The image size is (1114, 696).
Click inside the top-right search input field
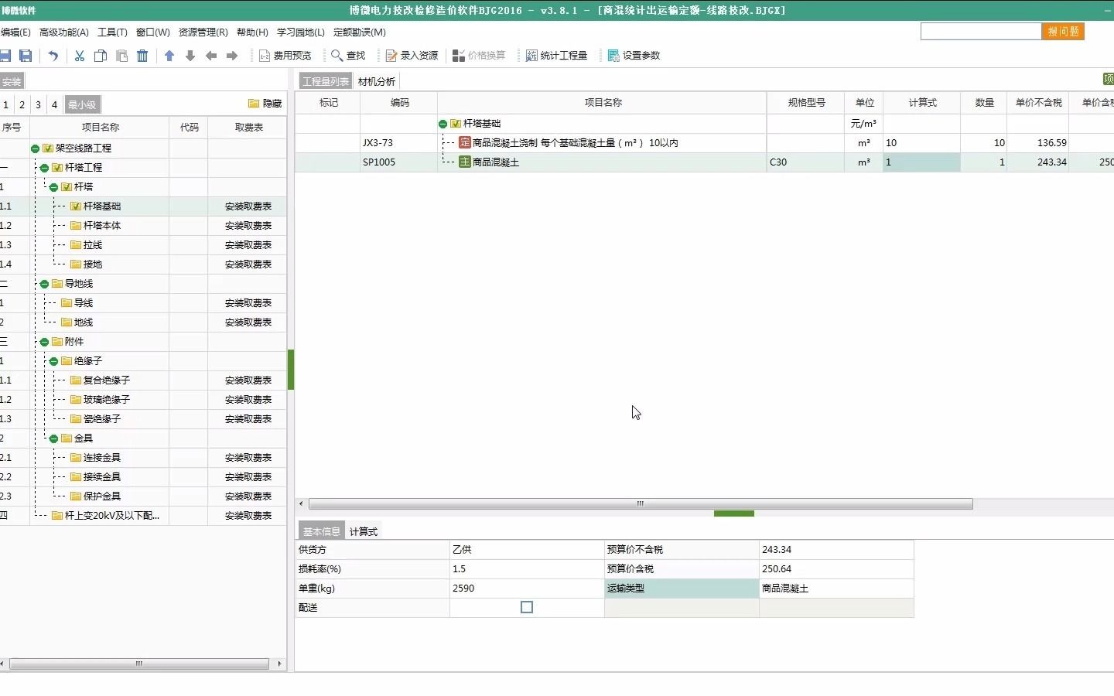click(x=979, y=32)
